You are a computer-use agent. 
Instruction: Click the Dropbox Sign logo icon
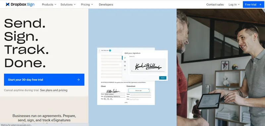pyautogui.click(x=8, y=4)
